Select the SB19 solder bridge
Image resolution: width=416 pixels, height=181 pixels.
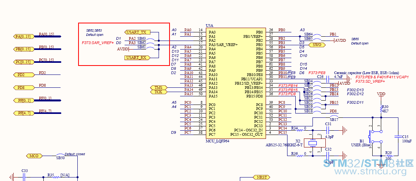pyautogui.click(x=317, y=108)
